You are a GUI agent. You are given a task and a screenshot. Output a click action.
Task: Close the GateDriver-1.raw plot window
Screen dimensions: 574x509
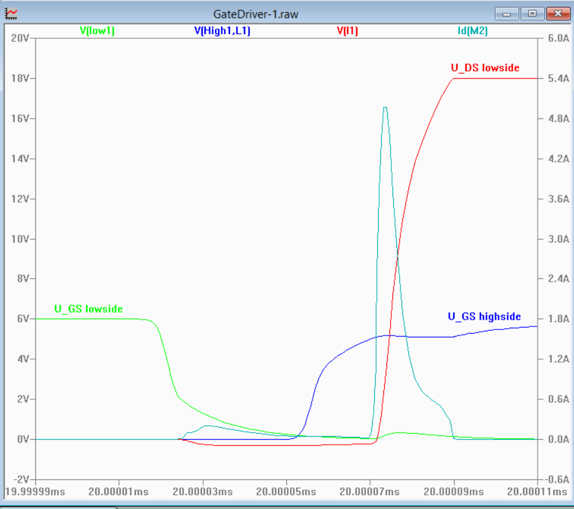coord(558,14)
